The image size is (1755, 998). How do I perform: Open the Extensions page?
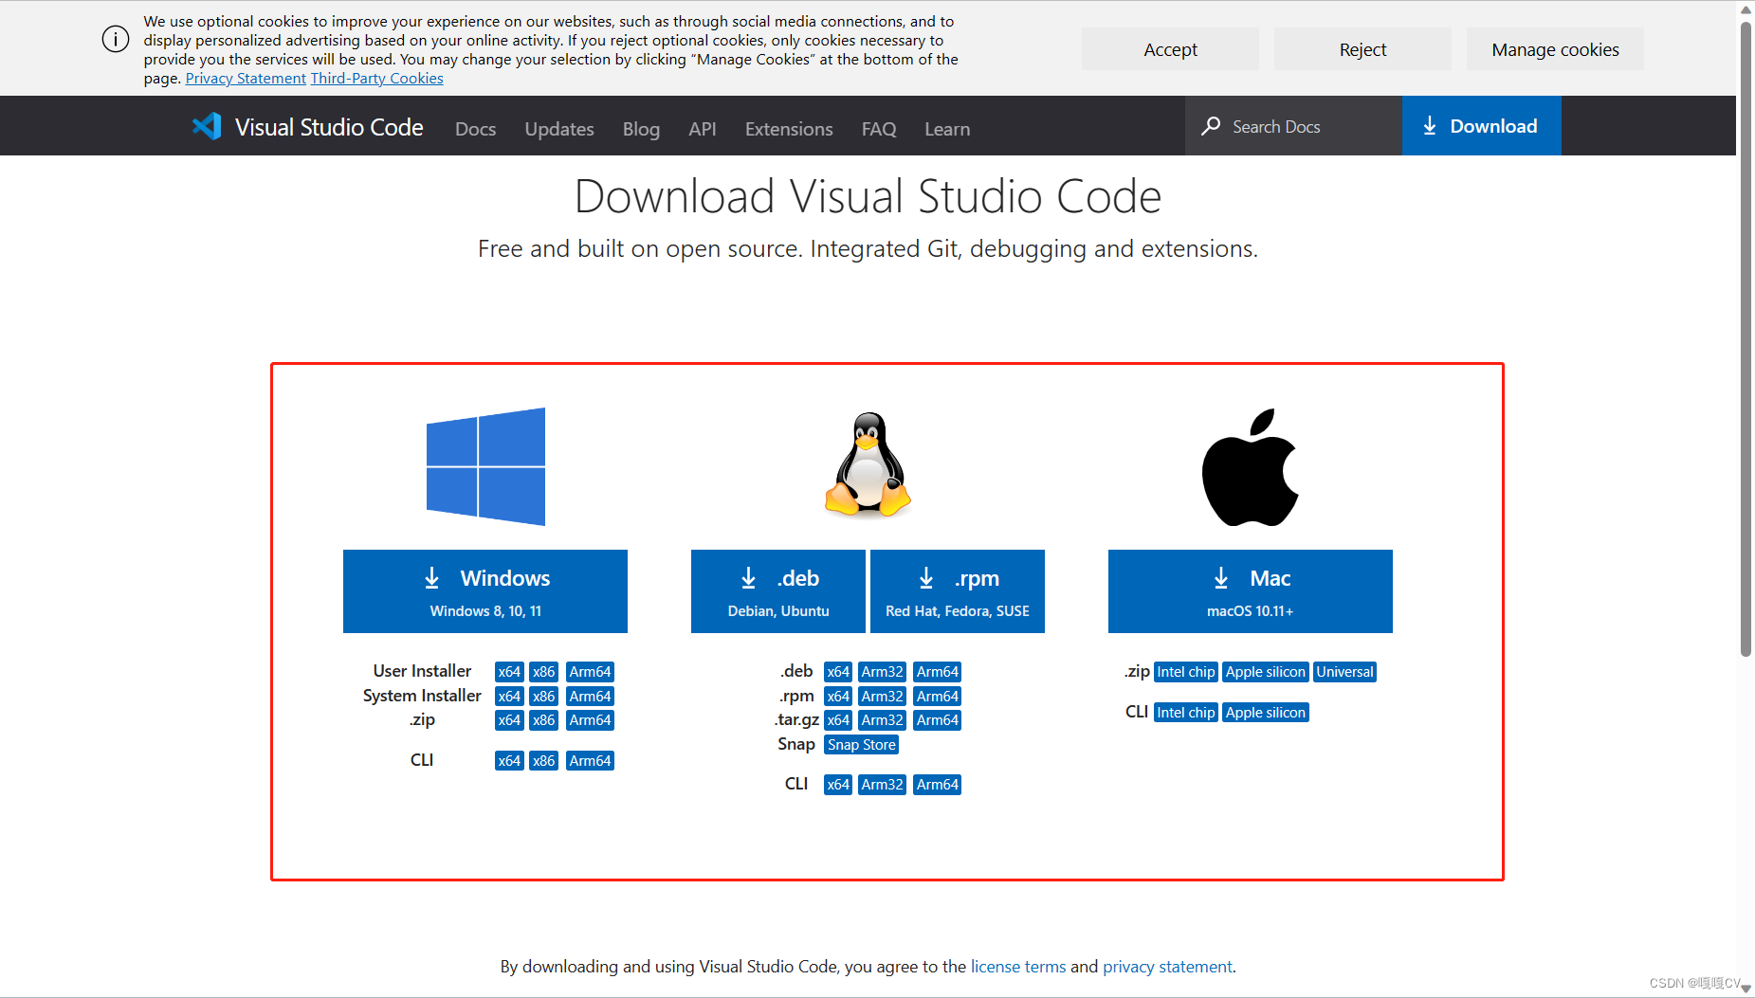(x=789, y=129)
